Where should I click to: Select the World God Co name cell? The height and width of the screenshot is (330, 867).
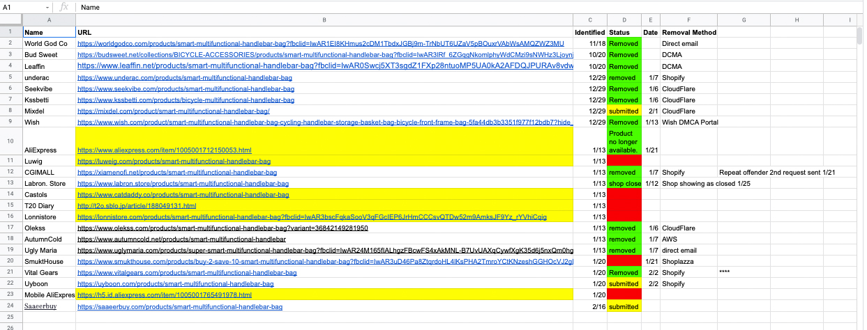point(49,44)
